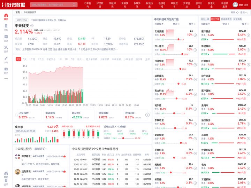The height and width of the screenshot is (188, 251).
Task: Click plus icon for 医疗服务 sector
Action: click(248, 35)
